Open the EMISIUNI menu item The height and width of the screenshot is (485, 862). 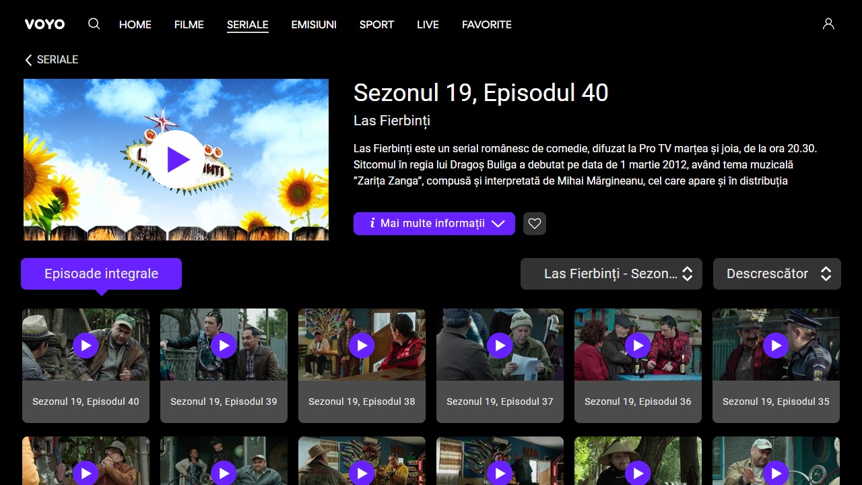pyautogui.click(x=314, y=24)
